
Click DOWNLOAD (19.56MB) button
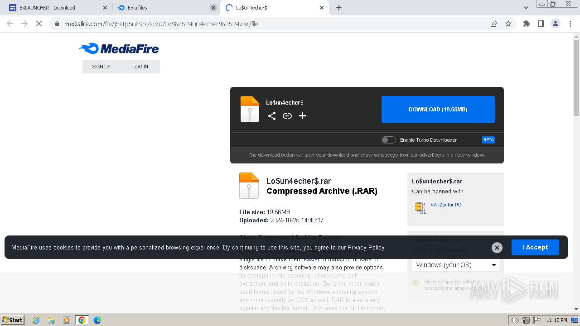[x=438, y=110]
